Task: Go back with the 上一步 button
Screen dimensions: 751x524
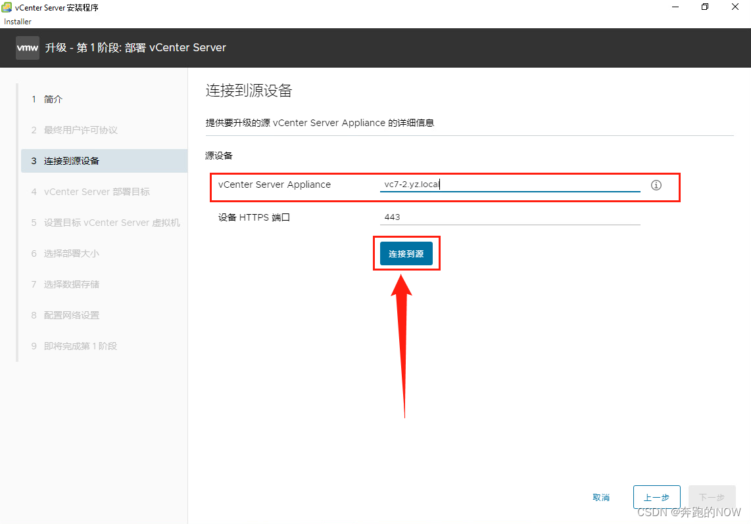Action: pyautogui.click(x=657, y=497)
